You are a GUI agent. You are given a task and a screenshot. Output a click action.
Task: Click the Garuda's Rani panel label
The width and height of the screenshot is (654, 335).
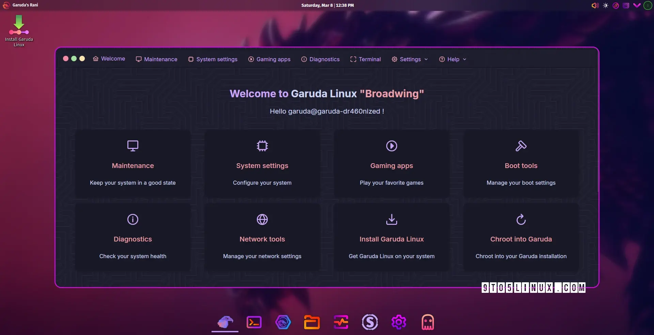click(25, 5)
